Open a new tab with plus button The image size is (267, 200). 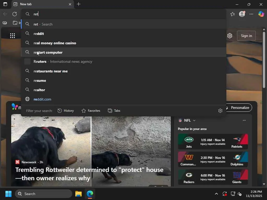(79, 4)
